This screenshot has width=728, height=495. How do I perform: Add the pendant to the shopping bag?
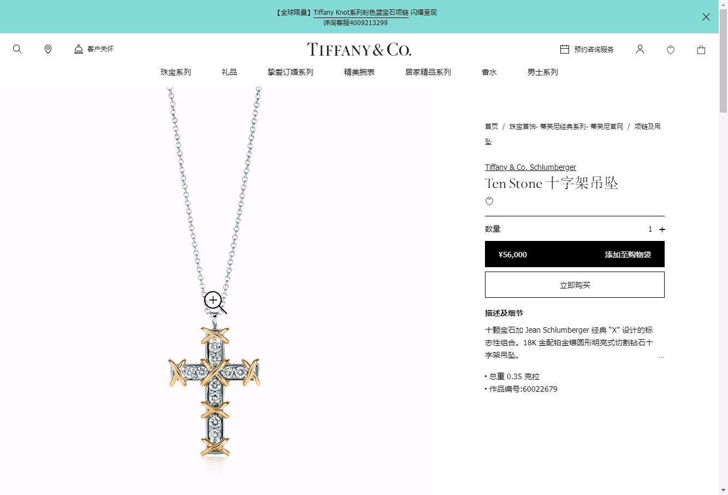[575, 254]
